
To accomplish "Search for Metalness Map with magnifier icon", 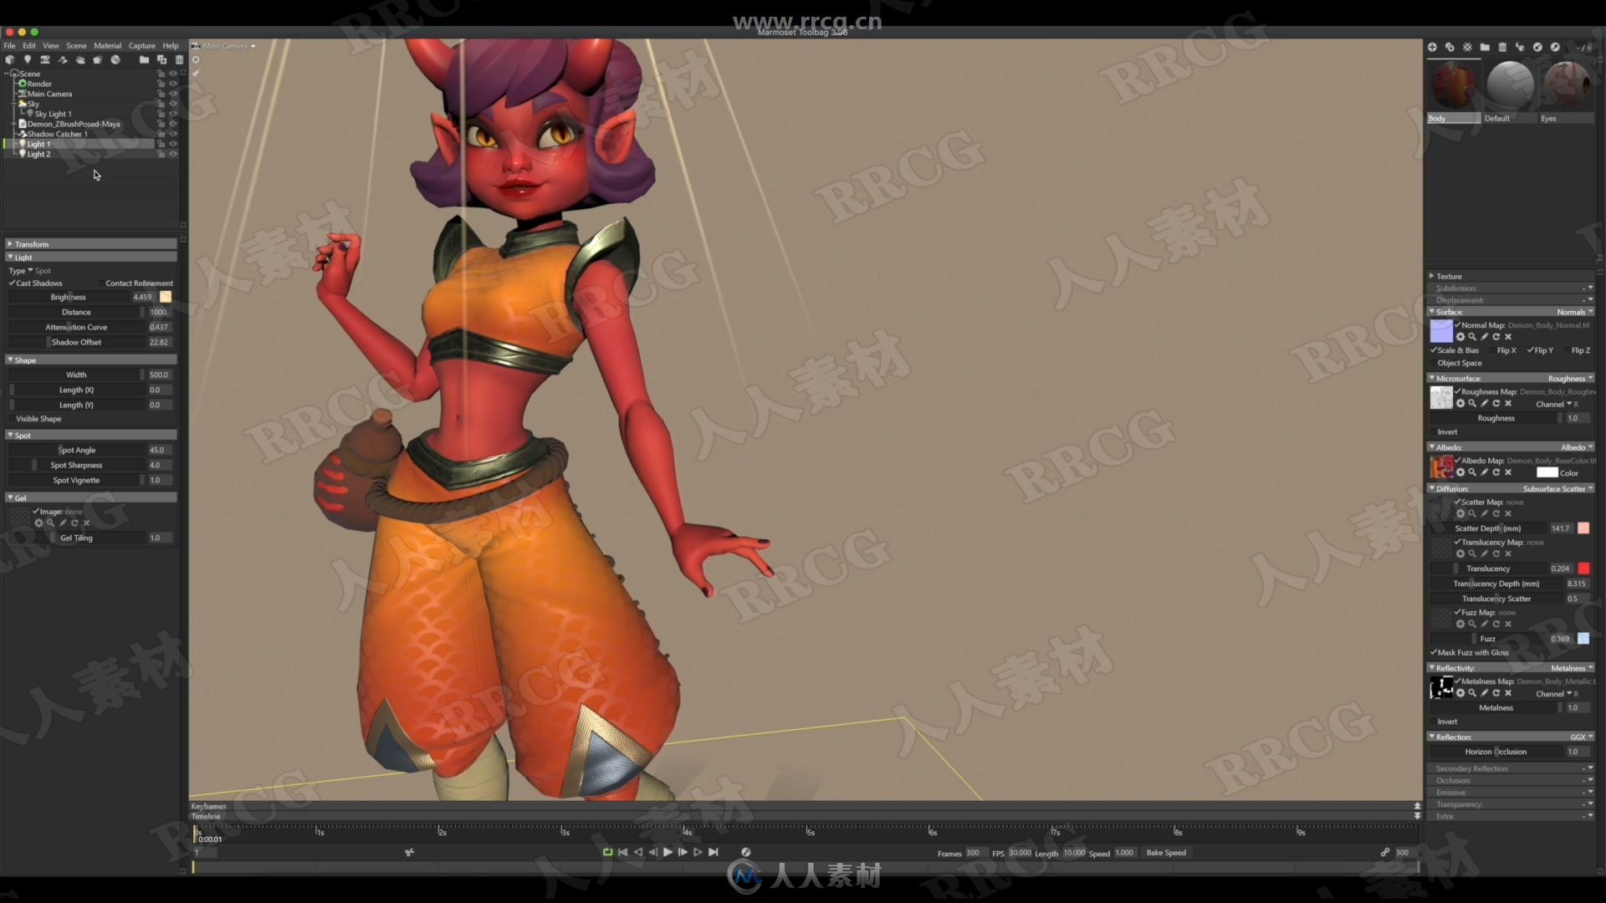I will coord(1472,693).
